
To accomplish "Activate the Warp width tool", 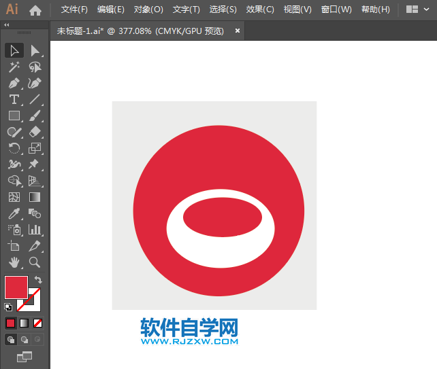I will click(14, 164).
